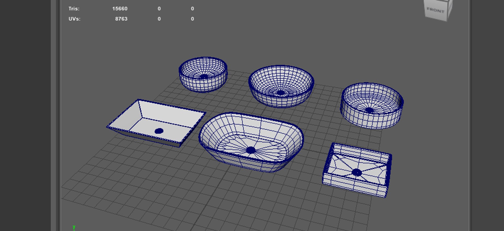Viewport: 504px width, 231px height.
Task: Select the small rectangular box sink mesh
Action: (x=357, y=170)
